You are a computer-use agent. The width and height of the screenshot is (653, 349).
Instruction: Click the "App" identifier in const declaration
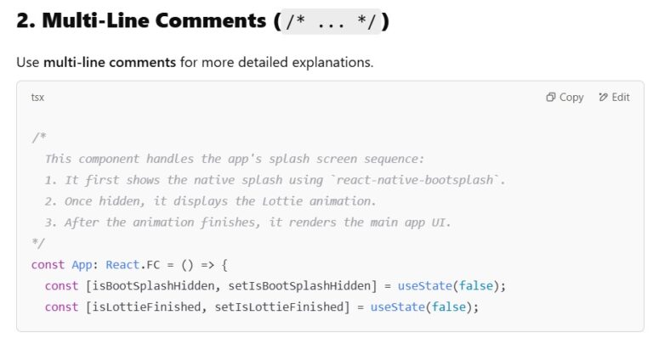pos(82,265)
